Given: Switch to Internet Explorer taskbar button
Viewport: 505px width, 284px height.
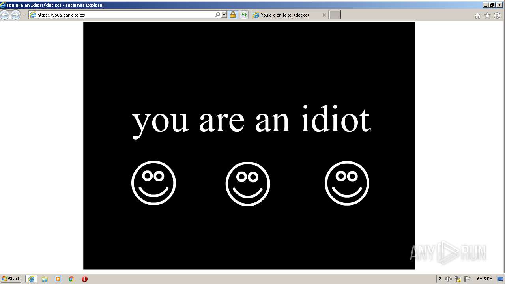Looking at the screenshot, I should (x=31, y=279).
